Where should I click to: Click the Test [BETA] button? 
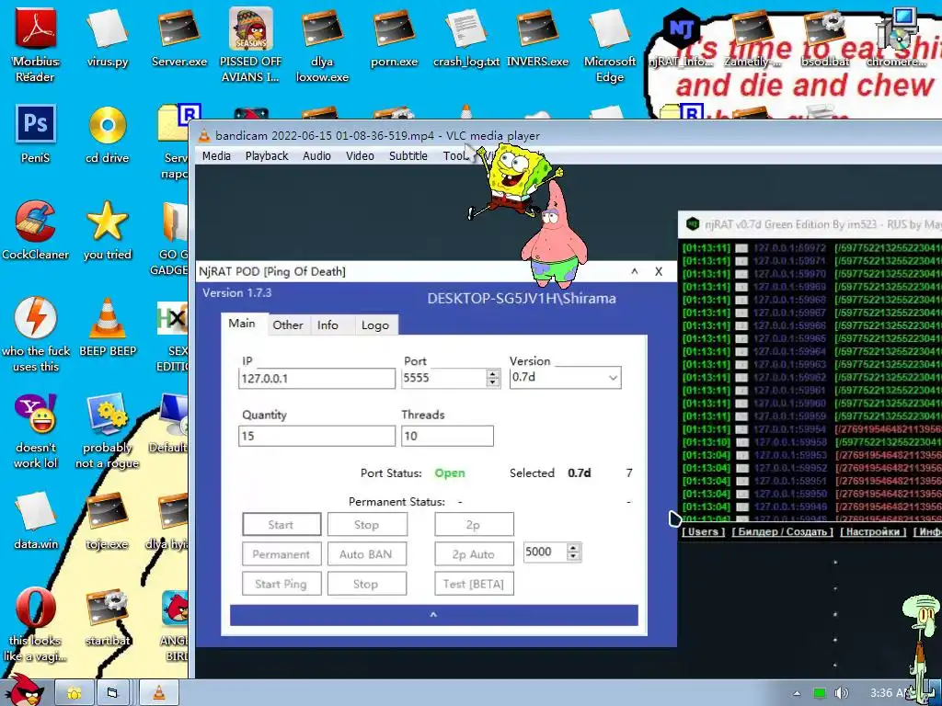pos(474,584)
